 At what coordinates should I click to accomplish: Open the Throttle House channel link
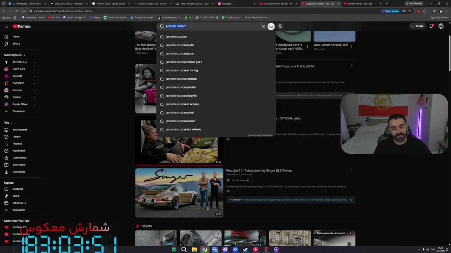pyautogui.click(x=239, y=181)
